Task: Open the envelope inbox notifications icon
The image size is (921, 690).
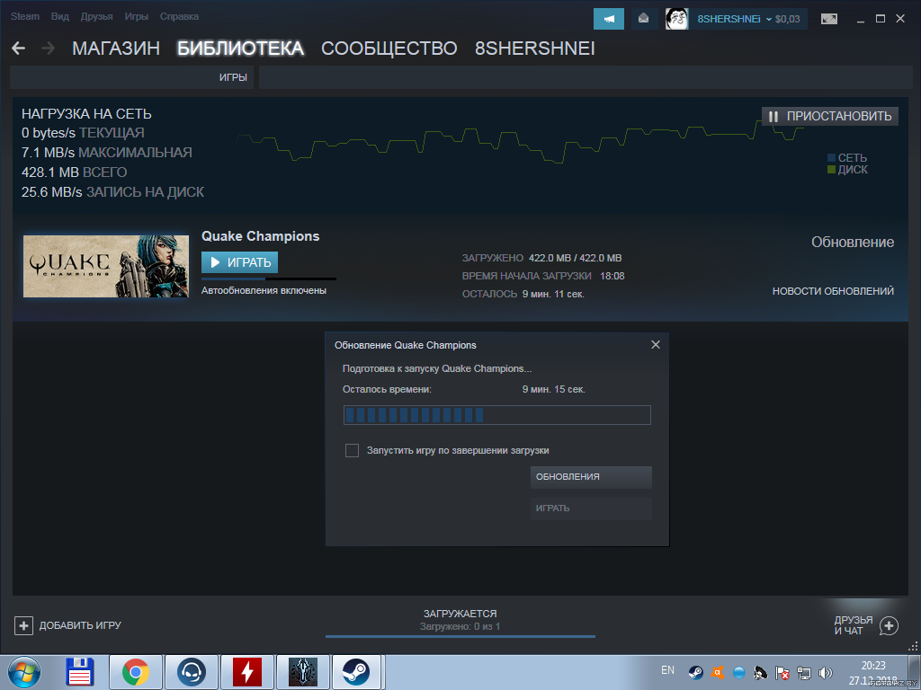Action: (643, 19)
